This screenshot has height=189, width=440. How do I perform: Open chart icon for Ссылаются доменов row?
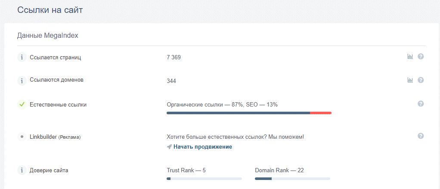pos(410,80)
